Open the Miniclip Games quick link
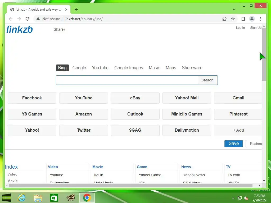 [x=187, y=114]
